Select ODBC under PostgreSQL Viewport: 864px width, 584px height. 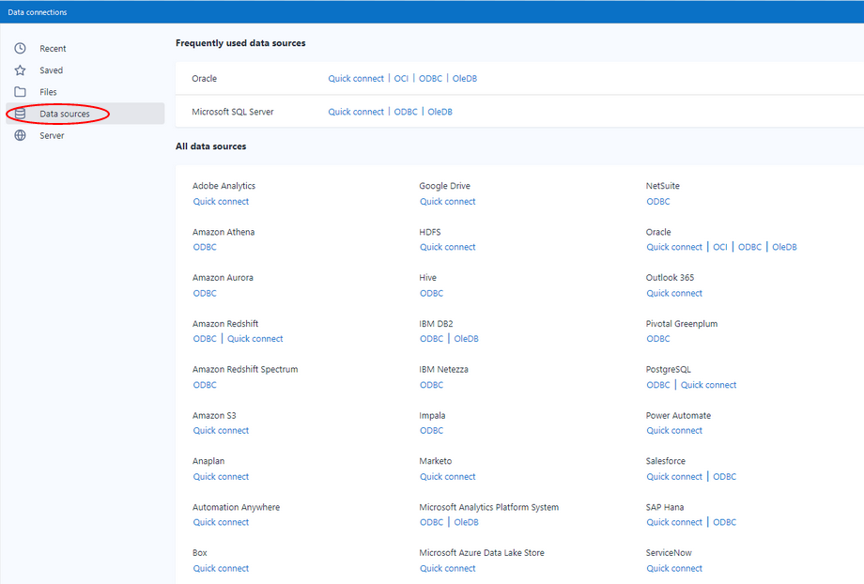[x=658, y=385]
